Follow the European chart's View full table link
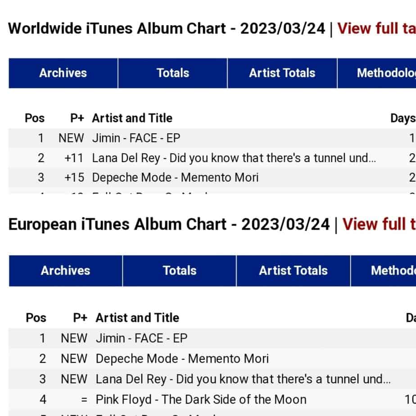 coord(379,224)
